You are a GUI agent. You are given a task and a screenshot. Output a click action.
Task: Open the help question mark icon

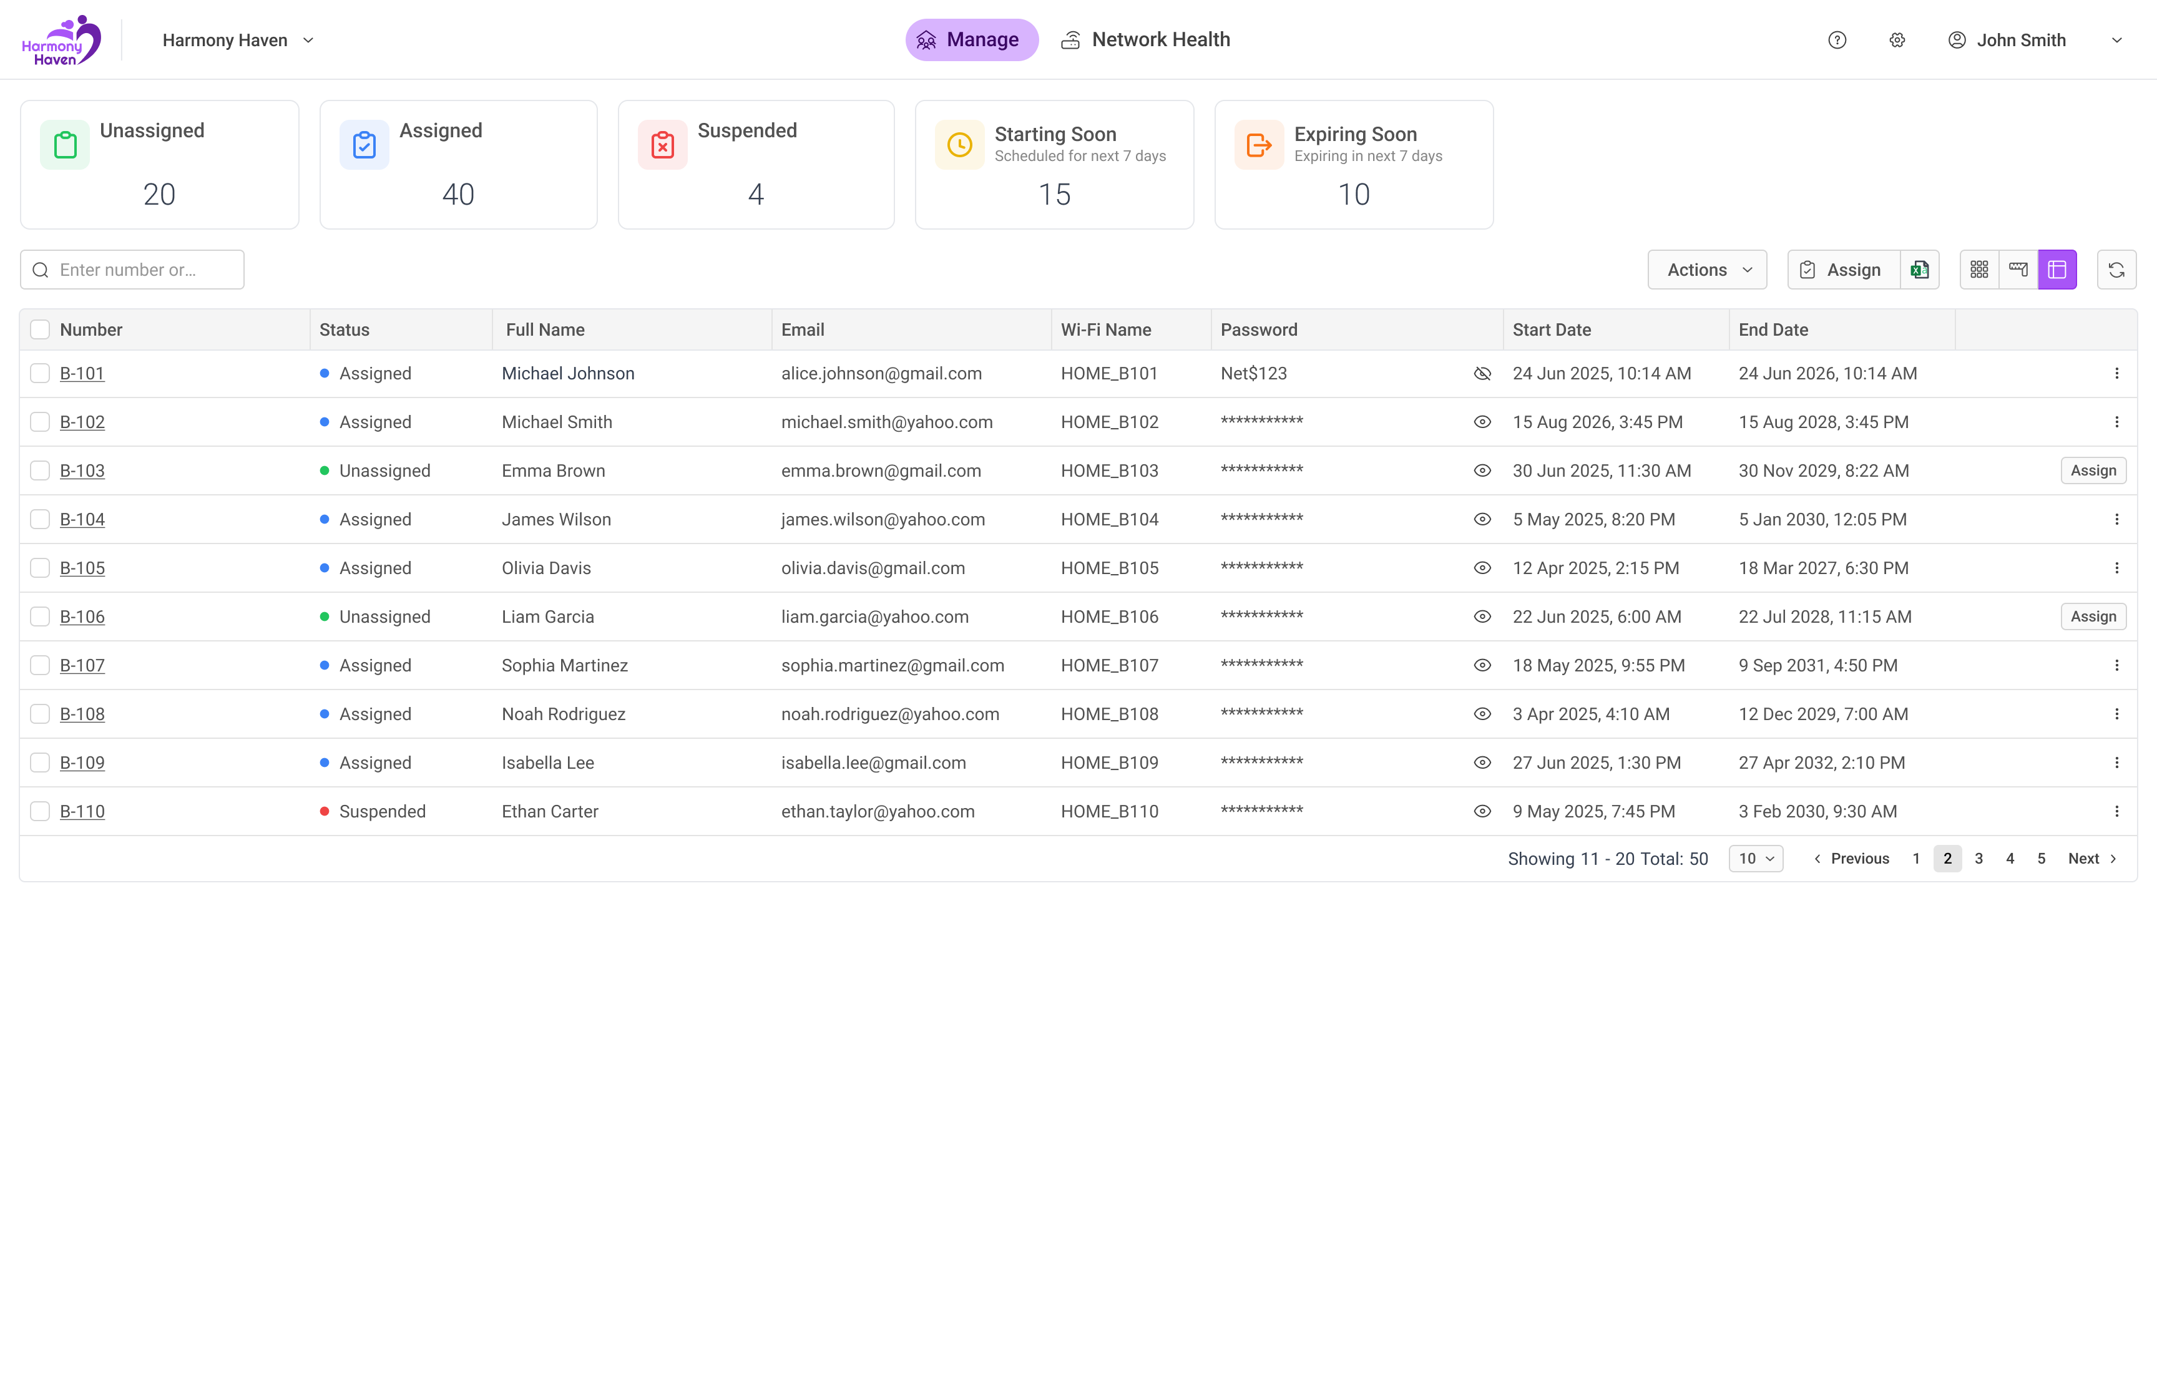click(1837, 40)
